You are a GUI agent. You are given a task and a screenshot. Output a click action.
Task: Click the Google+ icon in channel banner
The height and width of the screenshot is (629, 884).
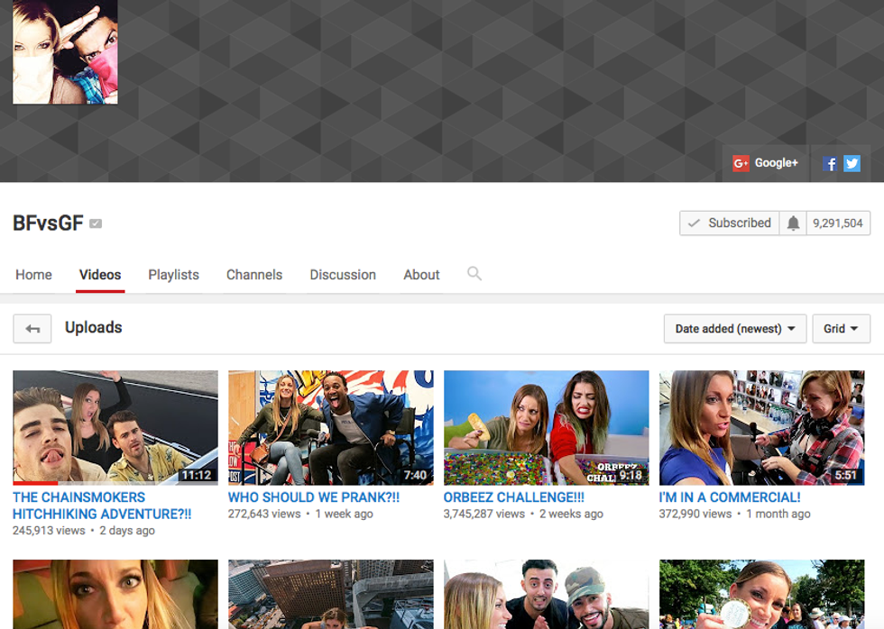pos(765,163)
